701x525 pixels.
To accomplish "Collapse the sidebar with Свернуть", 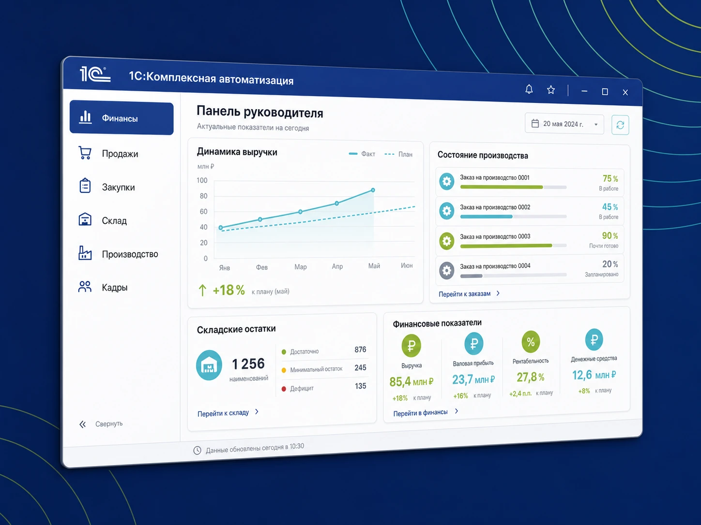I will point(101,424).
